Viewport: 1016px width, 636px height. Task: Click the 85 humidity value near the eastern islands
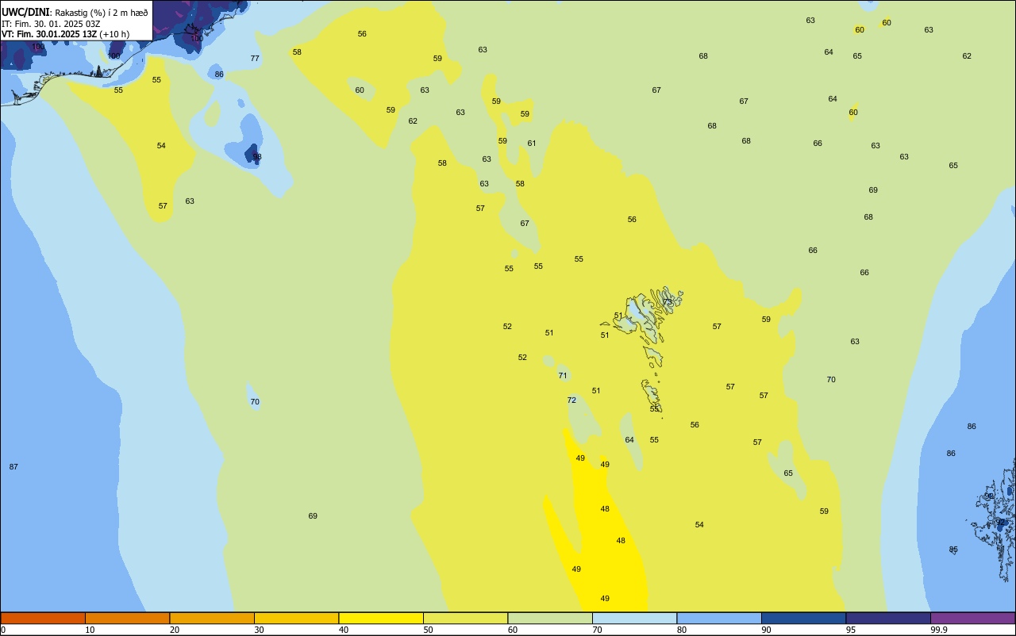click(953, 550)
